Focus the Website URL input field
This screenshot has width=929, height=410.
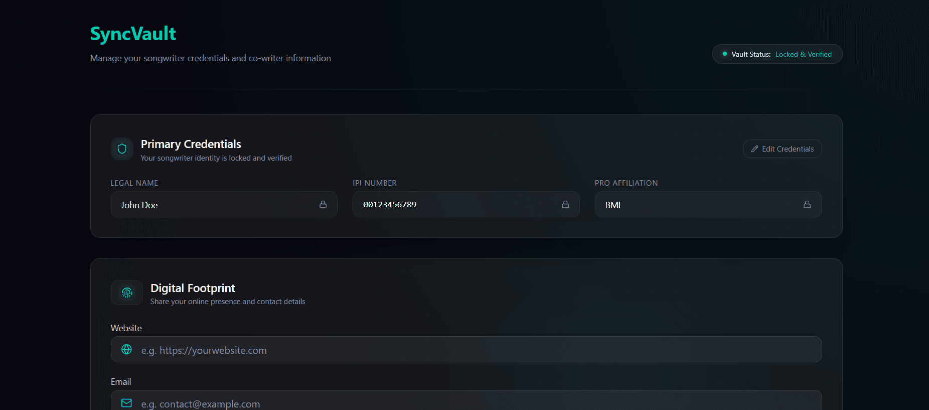[467, 349]
